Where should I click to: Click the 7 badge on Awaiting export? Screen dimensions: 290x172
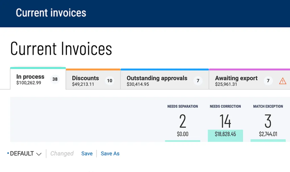click(268, 81)
